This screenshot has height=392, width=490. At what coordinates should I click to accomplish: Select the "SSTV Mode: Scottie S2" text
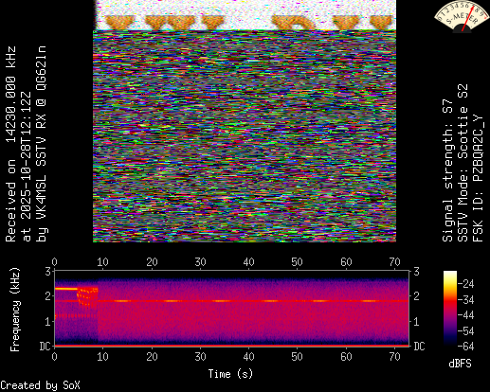(463, 163)
